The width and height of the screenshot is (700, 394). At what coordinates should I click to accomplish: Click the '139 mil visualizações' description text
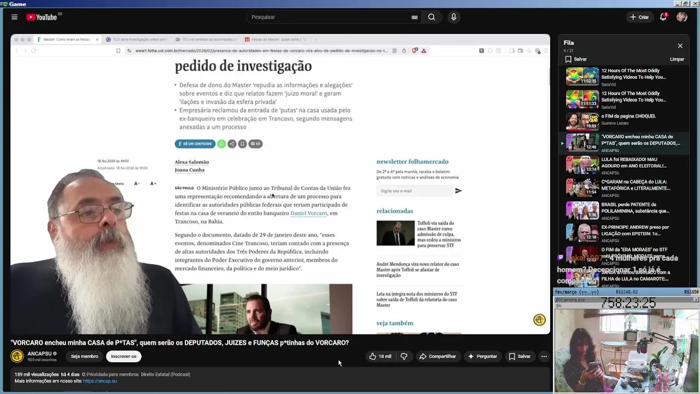36,374
